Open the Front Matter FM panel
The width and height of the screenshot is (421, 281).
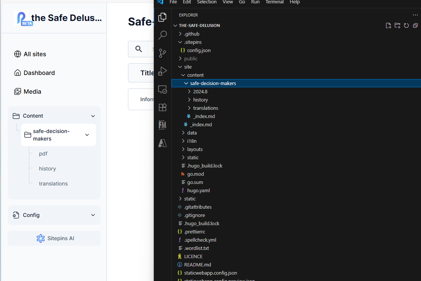pyautogui.click(x=162, y=125)
